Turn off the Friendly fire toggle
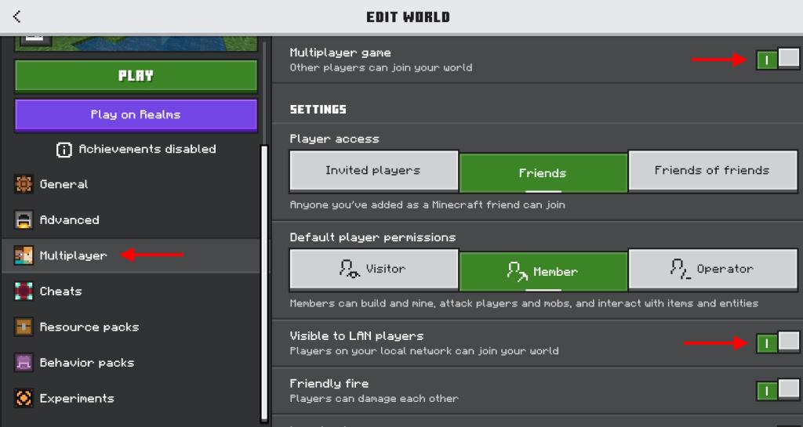Image resolution: width=803 pixels, height=427 pixels. [x=777, y=390]
